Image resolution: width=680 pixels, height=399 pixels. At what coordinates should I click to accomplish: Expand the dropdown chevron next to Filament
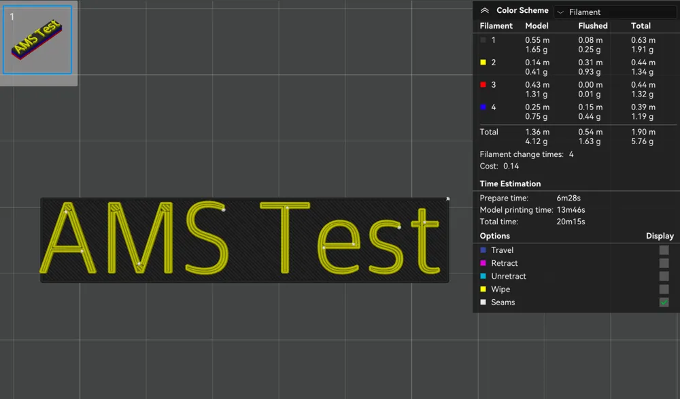tap(562, 12)
